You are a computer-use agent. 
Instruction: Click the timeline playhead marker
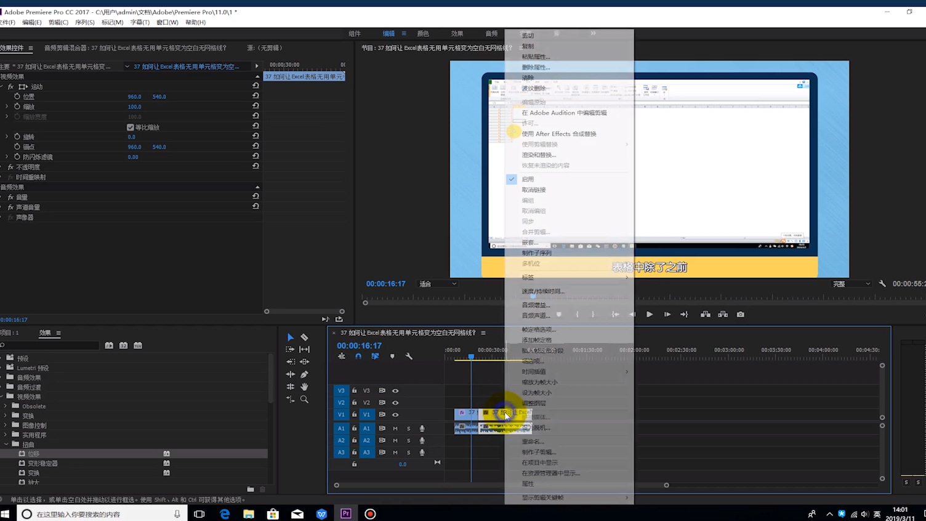(471, 357)
